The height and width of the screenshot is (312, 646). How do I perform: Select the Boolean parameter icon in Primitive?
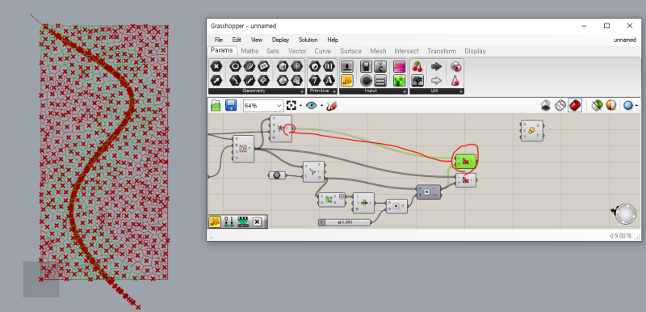tap(314, 66)
